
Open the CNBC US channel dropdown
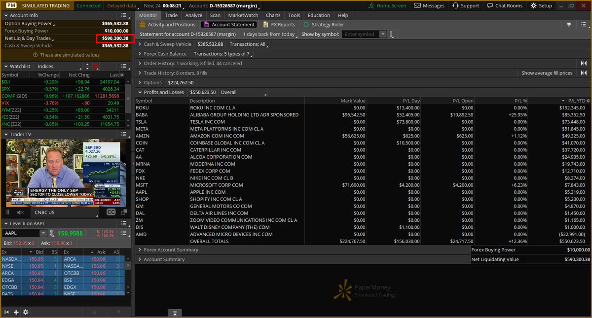[x=65, y=212]
